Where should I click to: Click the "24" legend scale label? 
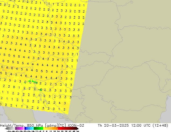(58, 131)
